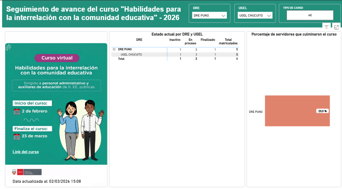Image resolution: width=342 pixels, height=189 pixels.
Task: Click the calendar icon beside 23 de marzo
Action: coord(17,137)
